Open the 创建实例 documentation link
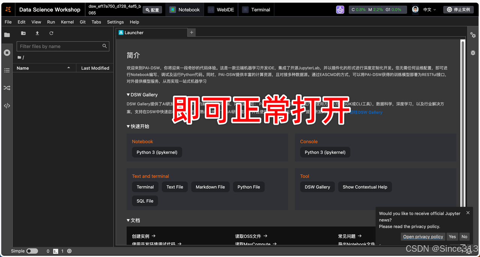Viewport: 480px width, 257px height. tap(144, 236)
